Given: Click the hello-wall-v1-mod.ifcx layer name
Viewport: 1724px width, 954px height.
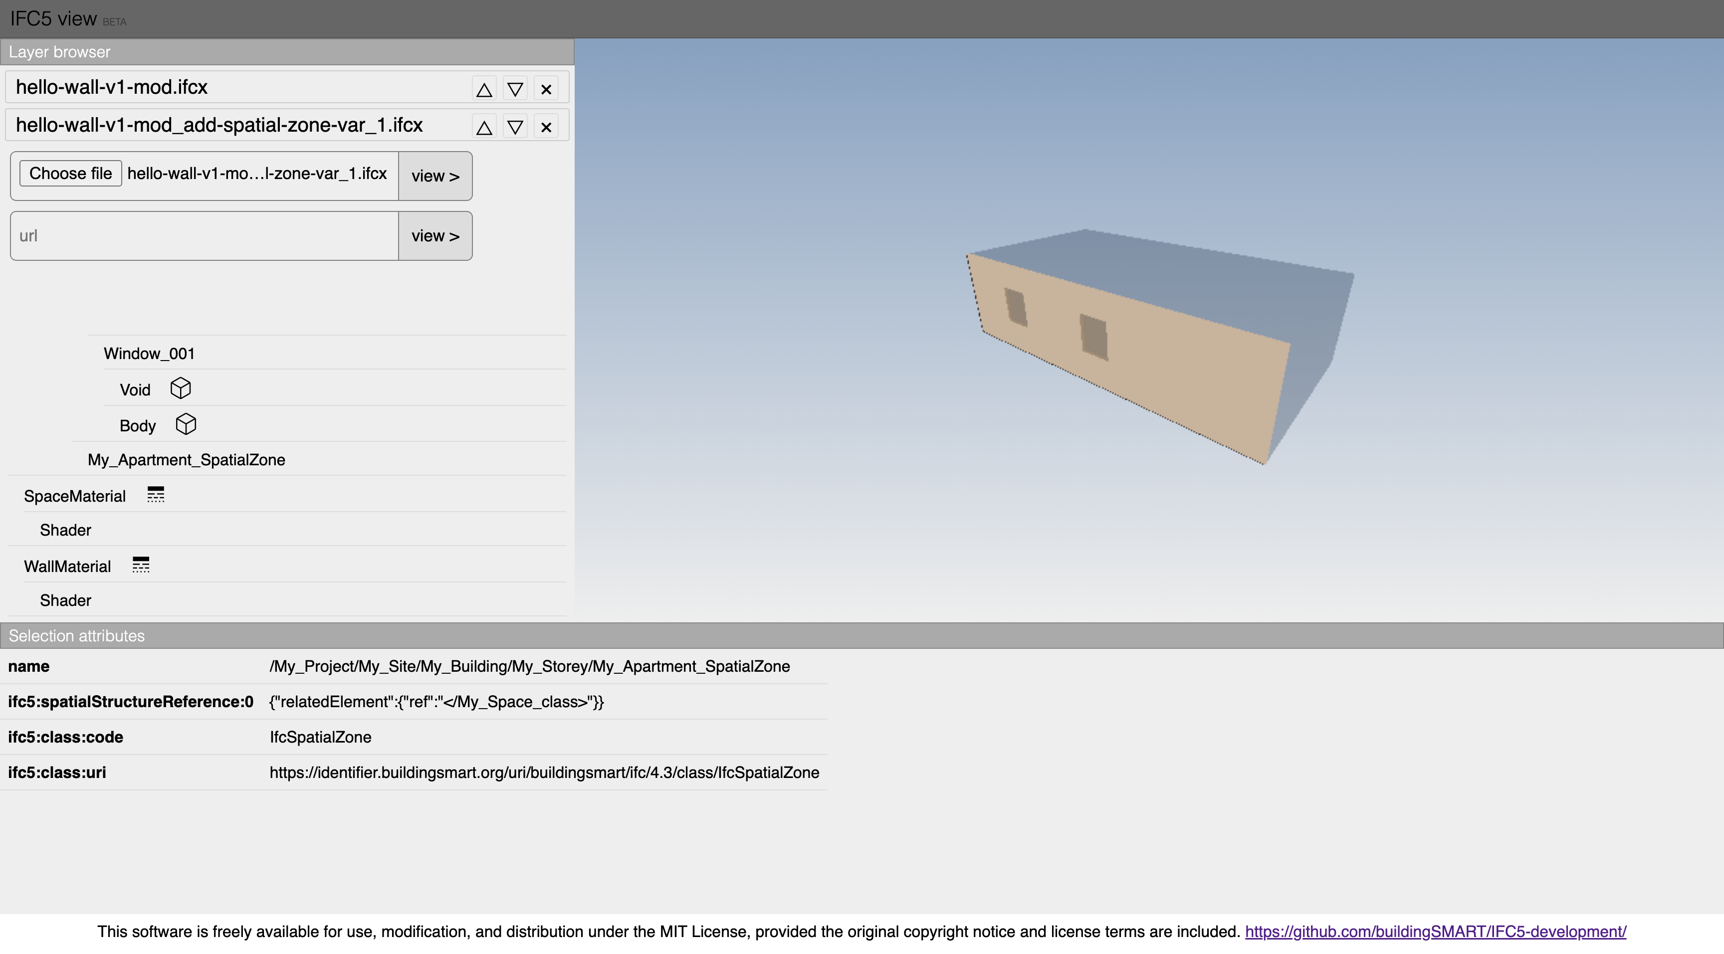Looking at the screenshot, I should 112,87.
